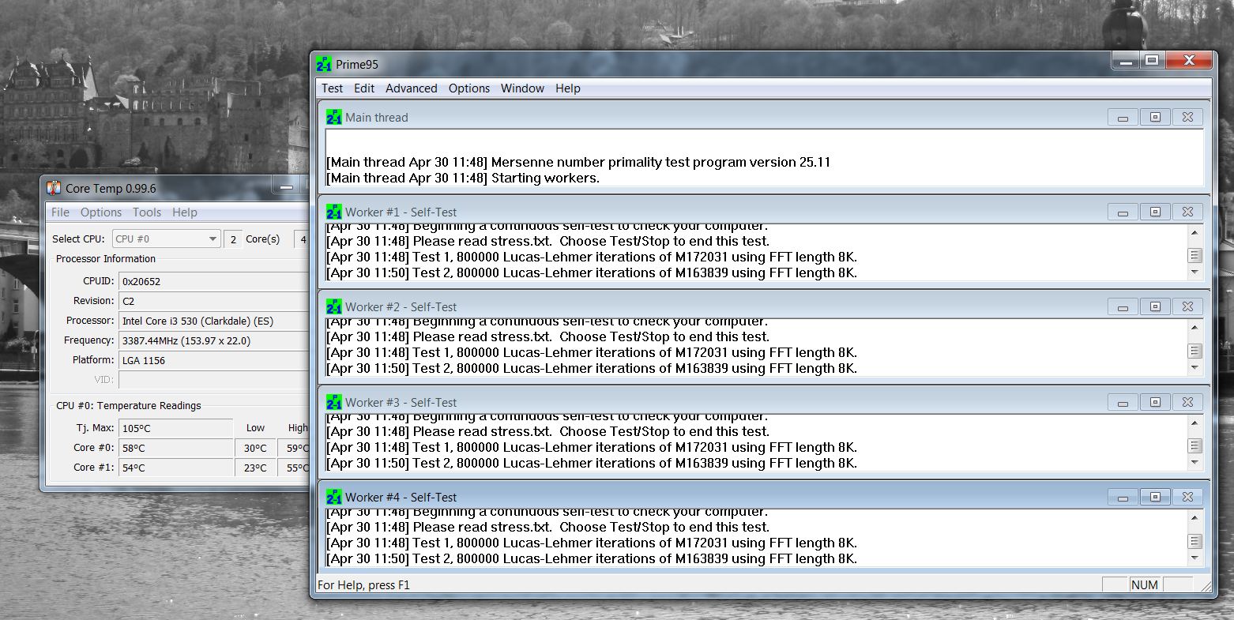Click Core #1 low value 23°C
Viewport: 1234px width, 620px height.
255,468
